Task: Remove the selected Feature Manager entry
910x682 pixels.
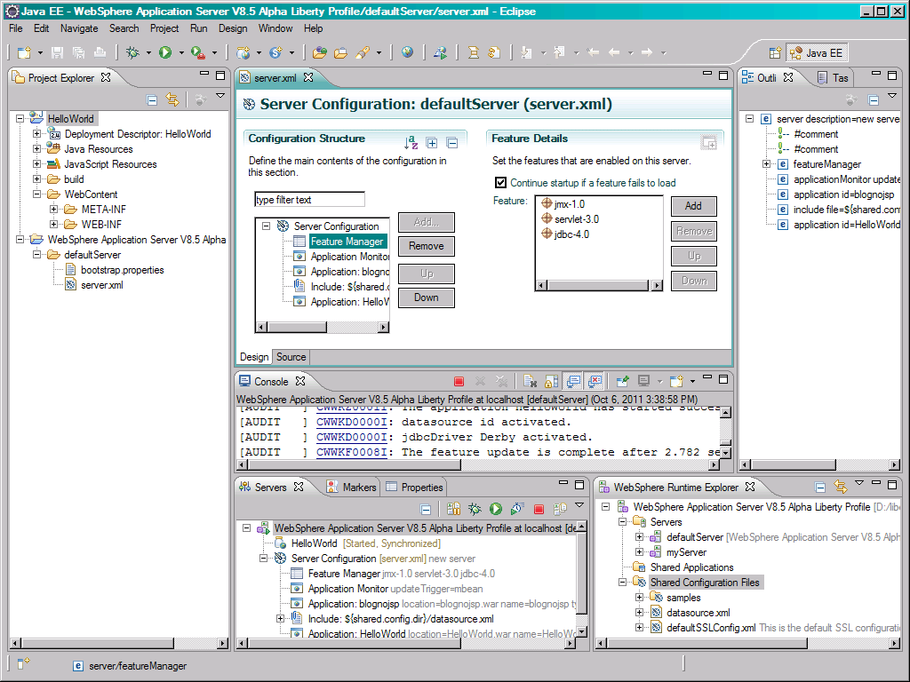Action: (x=426, y=246)
